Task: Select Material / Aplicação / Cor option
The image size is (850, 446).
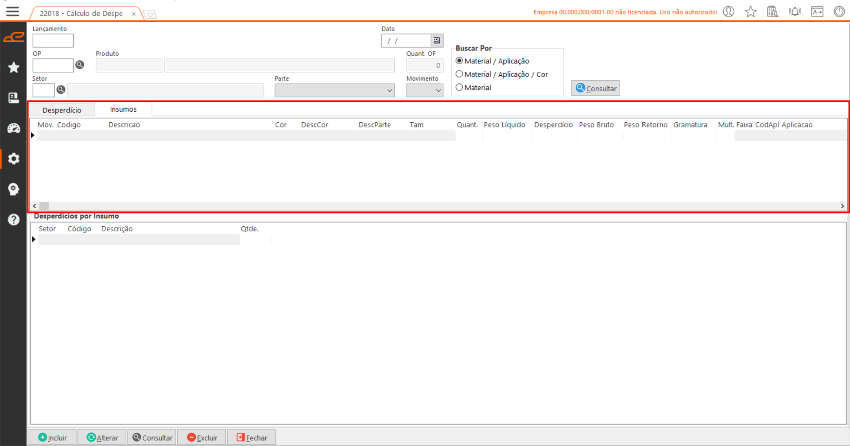Action: [x=459, y=74]
